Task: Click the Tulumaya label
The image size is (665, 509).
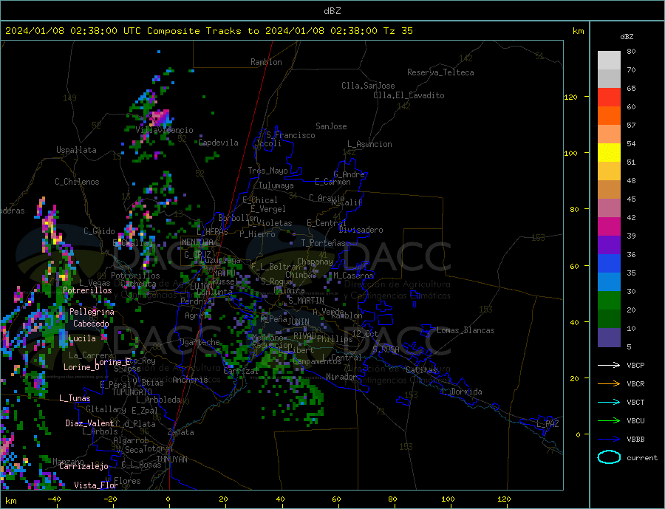Action: 276,185
